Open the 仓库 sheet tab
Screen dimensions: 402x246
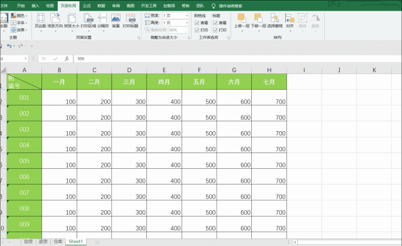58,242
